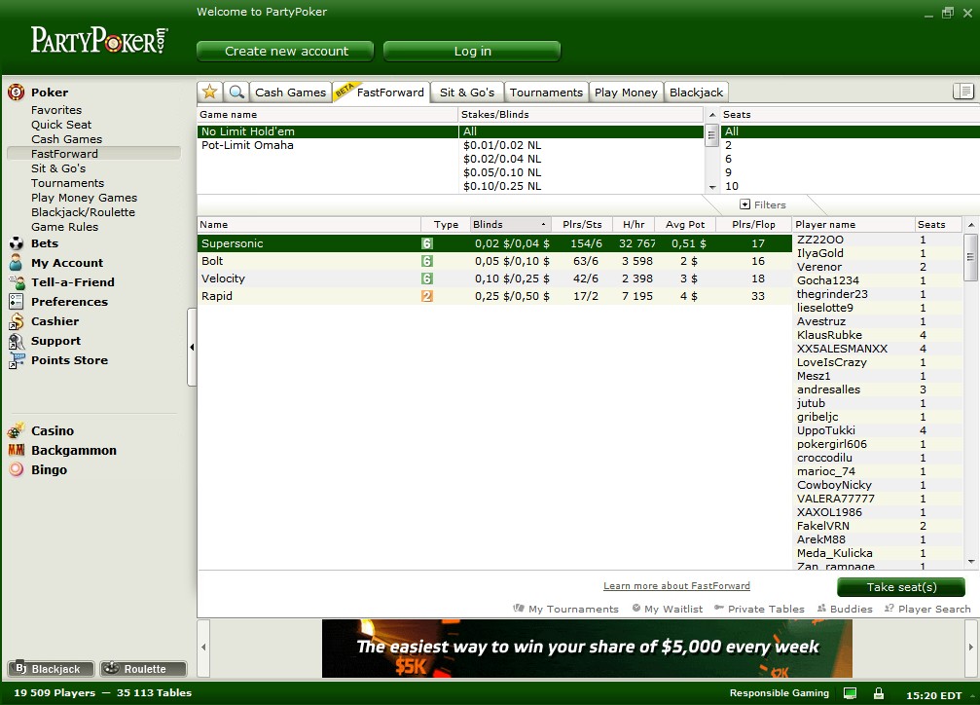The image size is (980, 705).
Task: Click the Buddies icon
Action: tap(821, 608)
